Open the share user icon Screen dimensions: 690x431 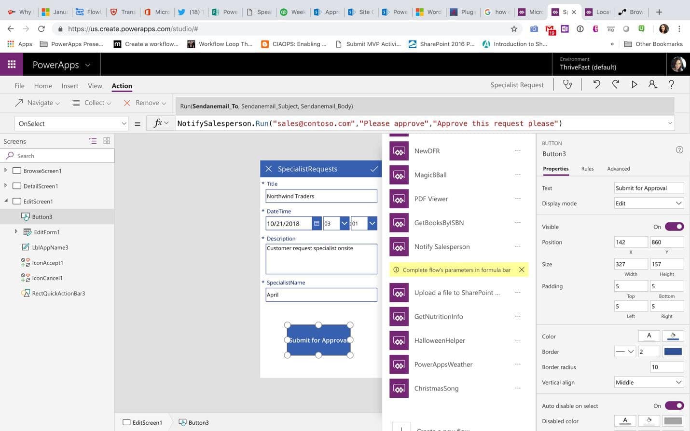653,84
